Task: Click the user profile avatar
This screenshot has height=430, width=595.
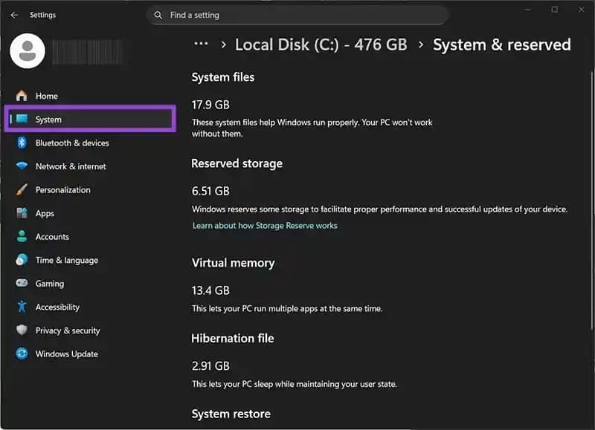Action: [27, 51]
